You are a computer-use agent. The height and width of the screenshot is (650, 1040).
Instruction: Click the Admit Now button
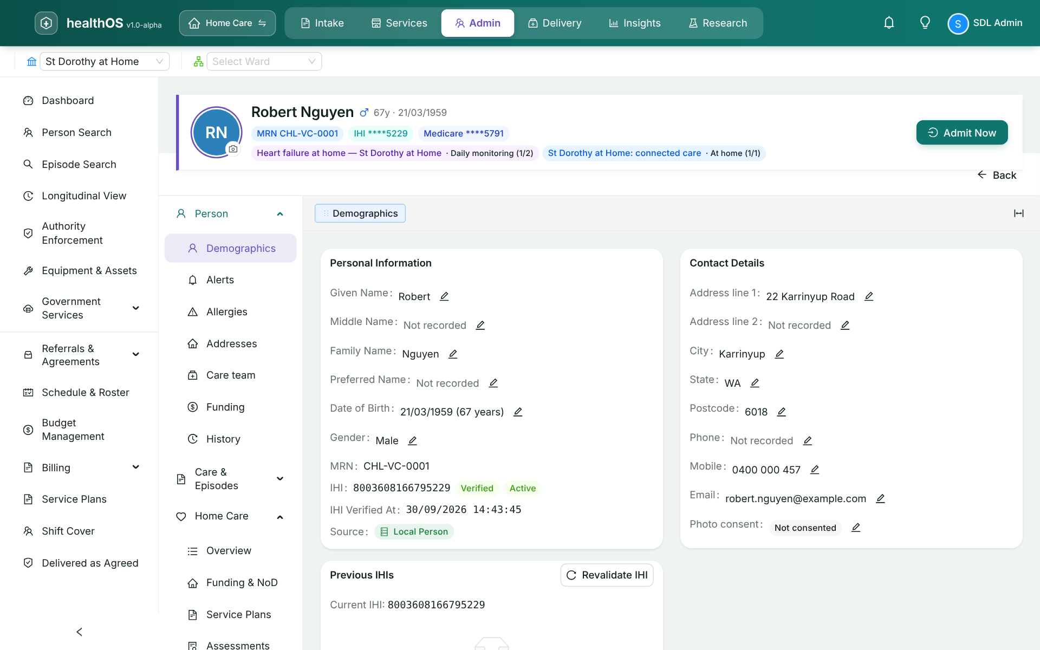(962, 133)
